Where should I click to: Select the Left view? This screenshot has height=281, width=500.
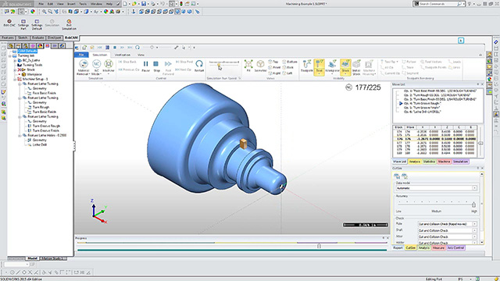pos(287,73)
